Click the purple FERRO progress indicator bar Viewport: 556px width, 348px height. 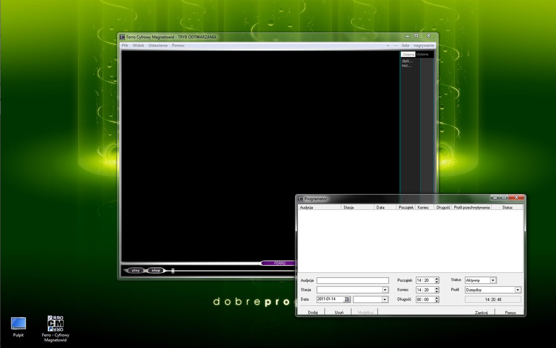click(278, 263)
